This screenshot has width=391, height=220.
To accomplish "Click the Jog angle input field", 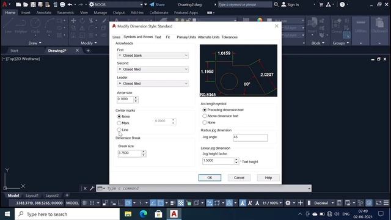I will pyautogui.click(x=250, y=137).
